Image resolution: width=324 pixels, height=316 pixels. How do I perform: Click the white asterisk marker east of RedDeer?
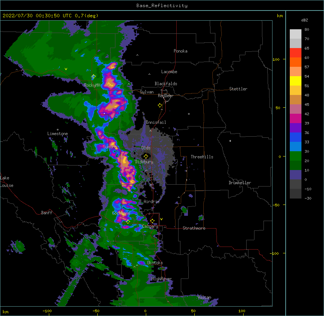[189, 114]
